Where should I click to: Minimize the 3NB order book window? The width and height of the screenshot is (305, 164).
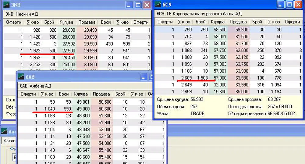(129, 5)
